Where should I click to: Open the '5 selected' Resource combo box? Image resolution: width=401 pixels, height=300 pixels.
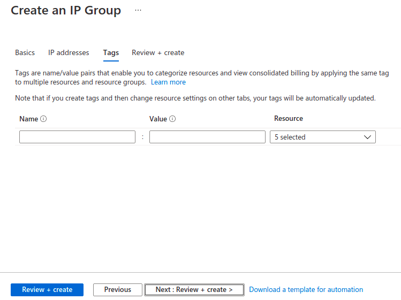322,137
